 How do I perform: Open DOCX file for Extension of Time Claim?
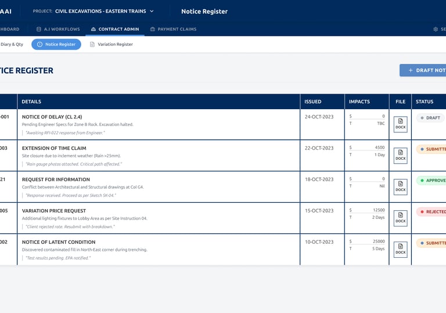401,156
